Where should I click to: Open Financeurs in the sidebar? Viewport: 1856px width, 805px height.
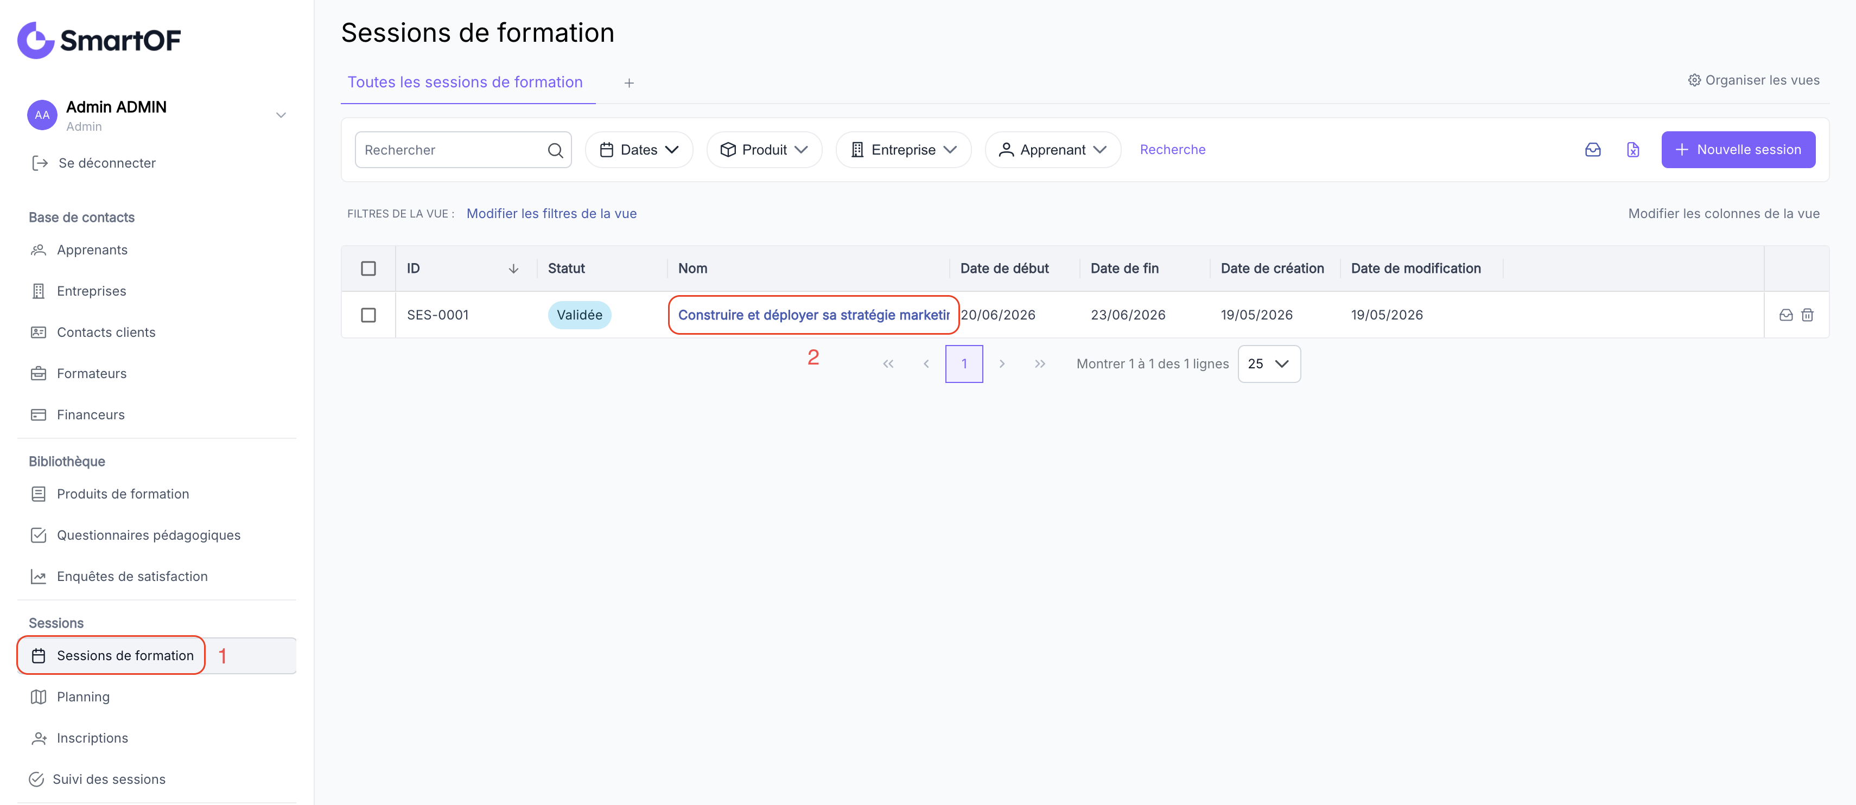(90, 415)
